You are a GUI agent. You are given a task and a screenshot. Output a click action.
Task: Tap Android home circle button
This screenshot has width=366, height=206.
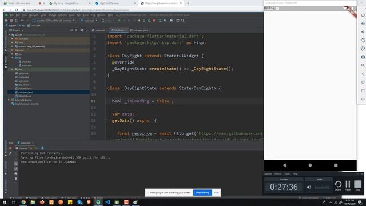(x=310, y=165)
